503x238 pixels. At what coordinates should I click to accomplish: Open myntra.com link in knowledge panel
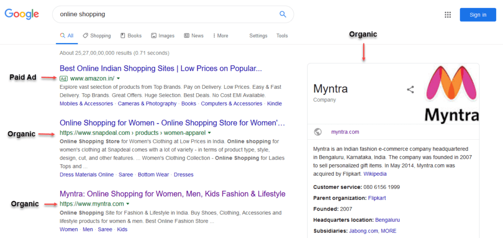tap(345, 132)
